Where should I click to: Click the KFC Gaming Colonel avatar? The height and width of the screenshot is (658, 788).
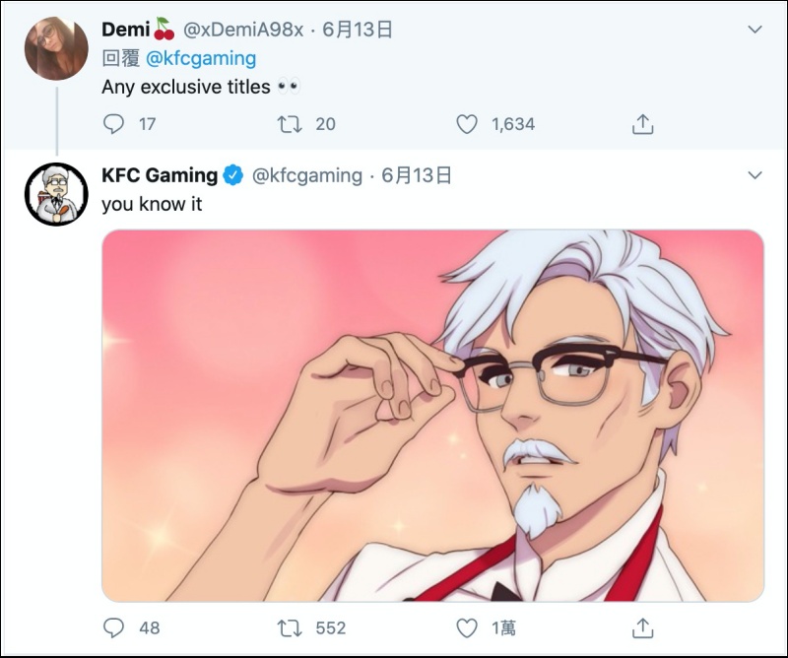tap(56, 194)
